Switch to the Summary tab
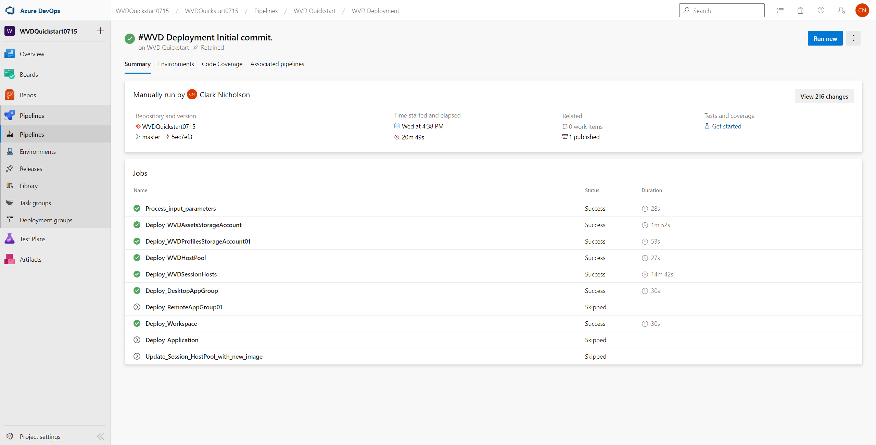 click(x=137, y=64)
